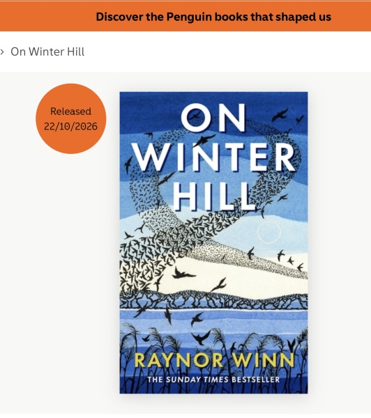Viewport: 371px width, 418px height.
Task: Click the 22/10/2026 release date text
Action: tap(70, 126)
